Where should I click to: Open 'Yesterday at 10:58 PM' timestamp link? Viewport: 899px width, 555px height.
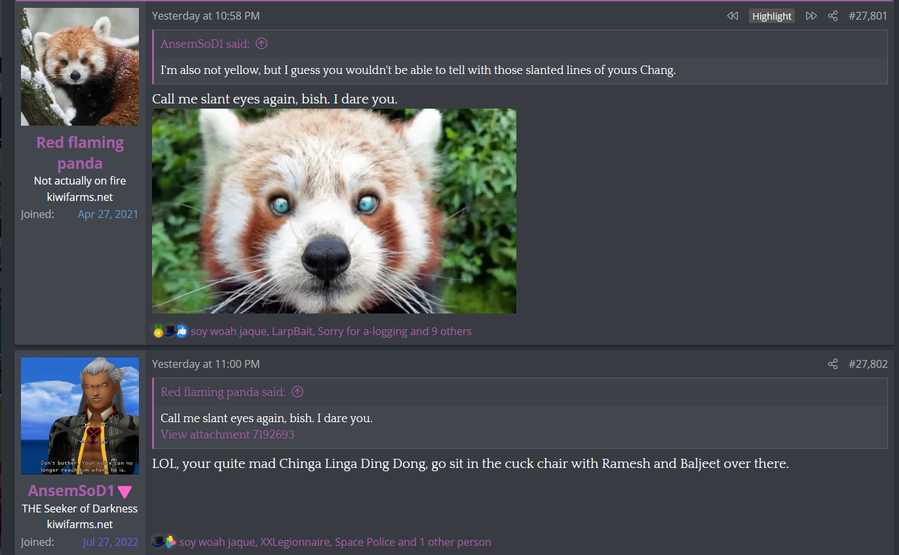pyautogui.click(x=206, y=16)
